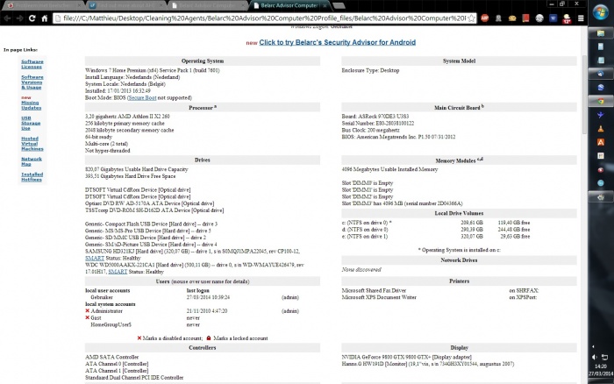Click the 'Local Drive Volumes' header
Viewport: 614px width, 384px height.
click(x=459, y=213)
